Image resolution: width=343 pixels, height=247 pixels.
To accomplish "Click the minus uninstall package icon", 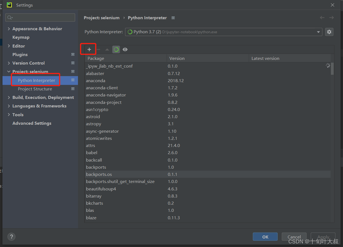I will [98, 49].
